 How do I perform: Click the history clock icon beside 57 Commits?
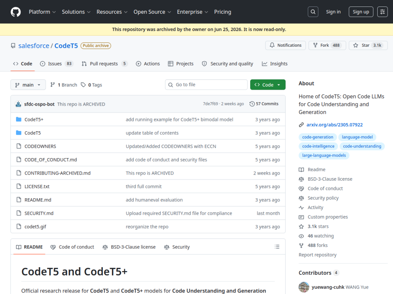click(252, 104)
